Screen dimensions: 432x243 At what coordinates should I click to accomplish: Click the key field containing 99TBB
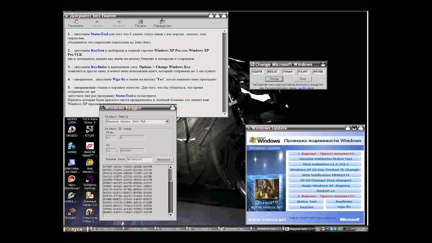click(x=318, y=72)
